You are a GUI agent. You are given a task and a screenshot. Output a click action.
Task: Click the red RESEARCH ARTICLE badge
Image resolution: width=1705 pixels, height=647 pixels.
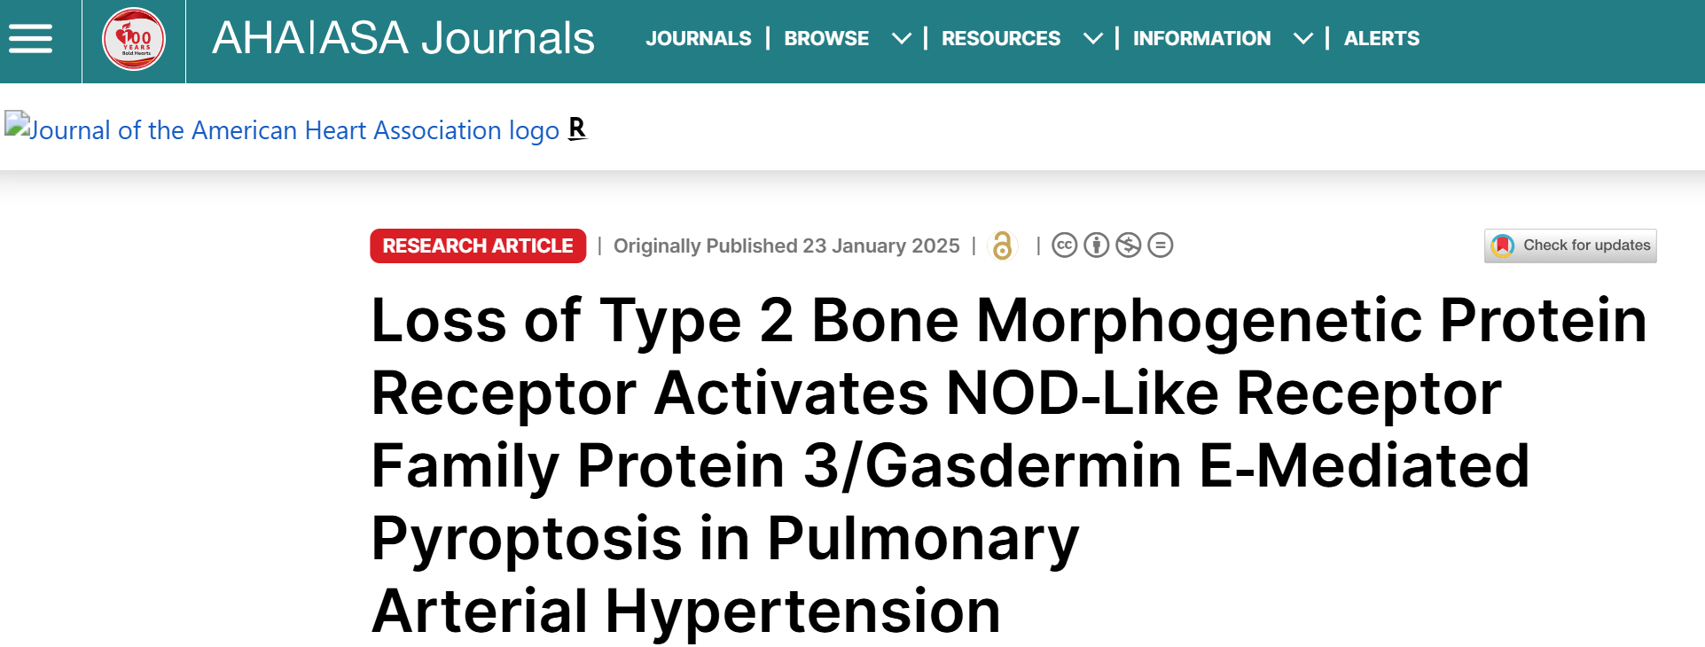(x=478, y=246)
